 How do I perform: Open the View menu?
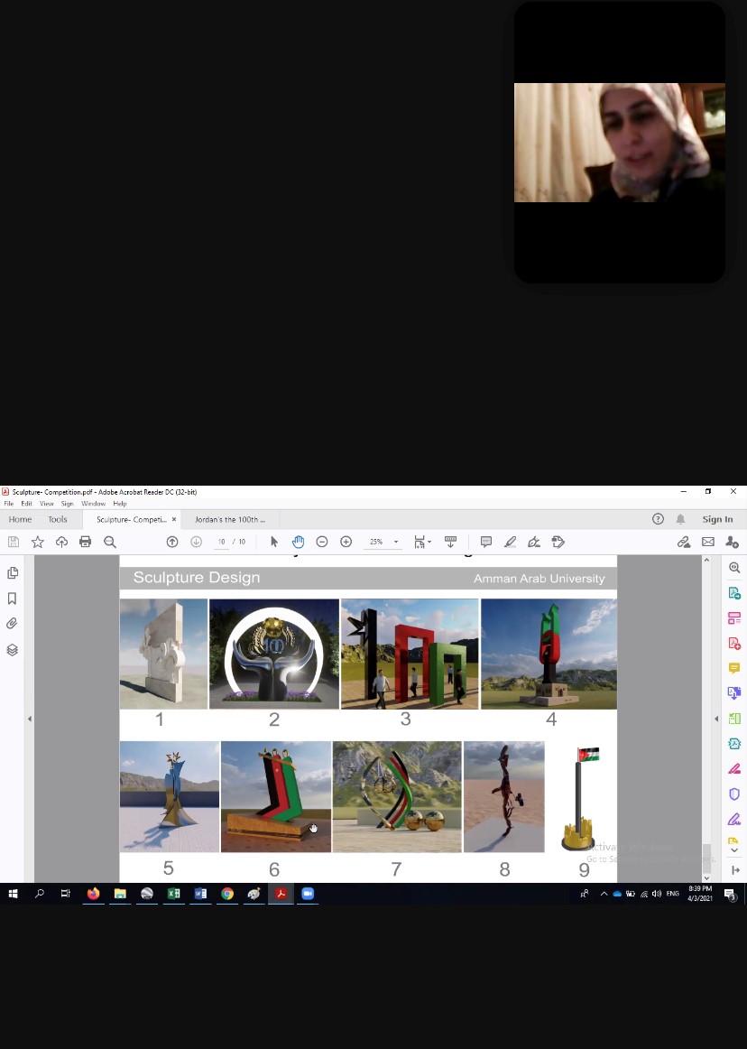[46, 504]
